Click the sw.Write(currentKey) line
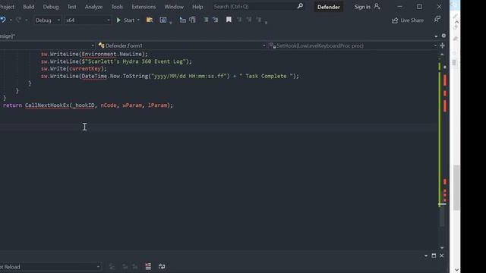 74,69
